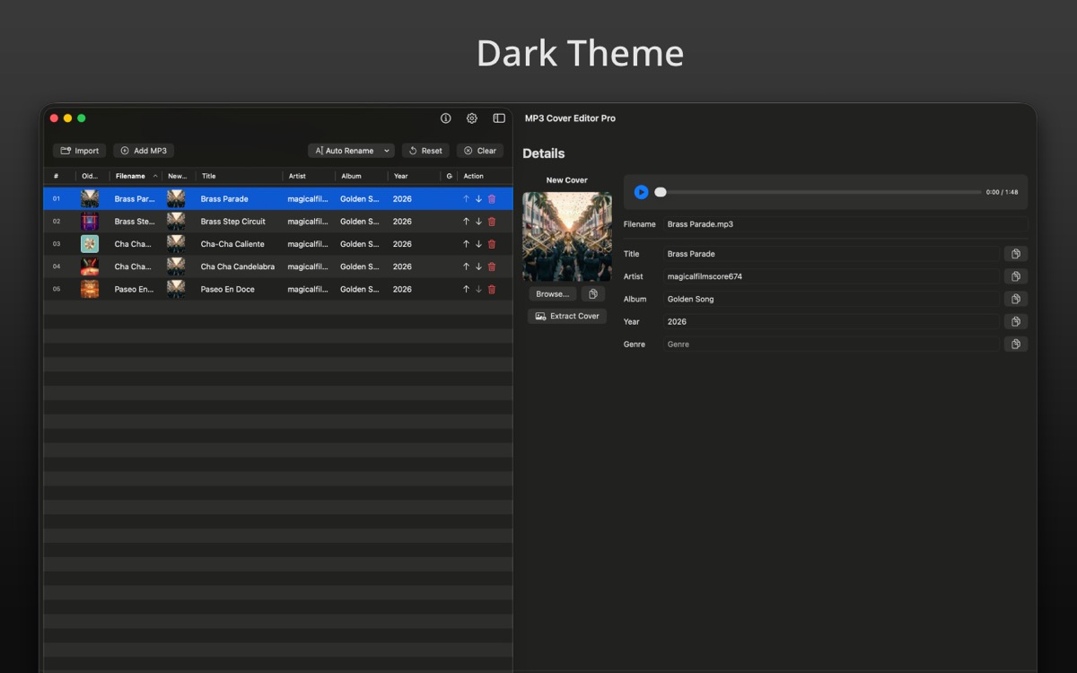Image resolution: width=1077 pixels, height=673 pixels.
Task: Click the Title input field
Action: pyautogui.click(x=831, y=254)
